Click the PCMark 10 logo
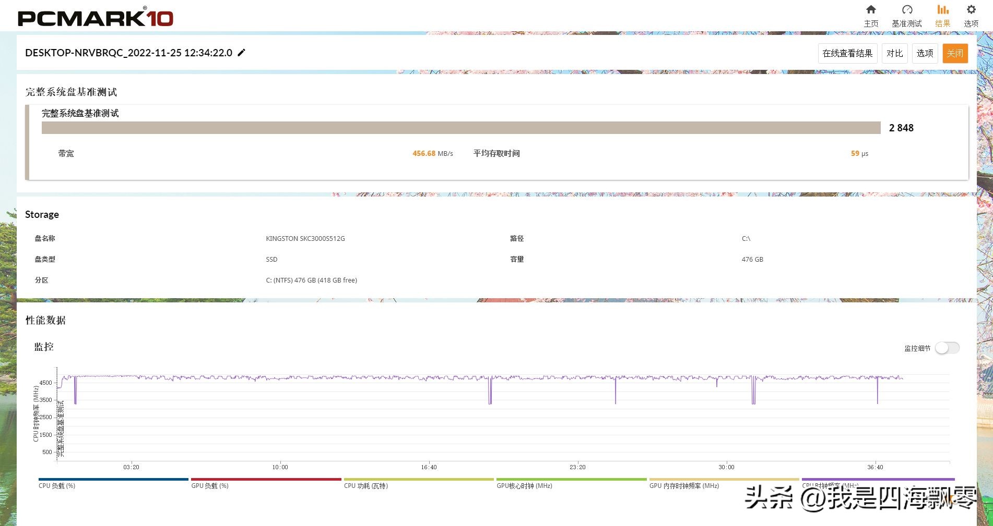The image size is (993, 526). [96, 17]
